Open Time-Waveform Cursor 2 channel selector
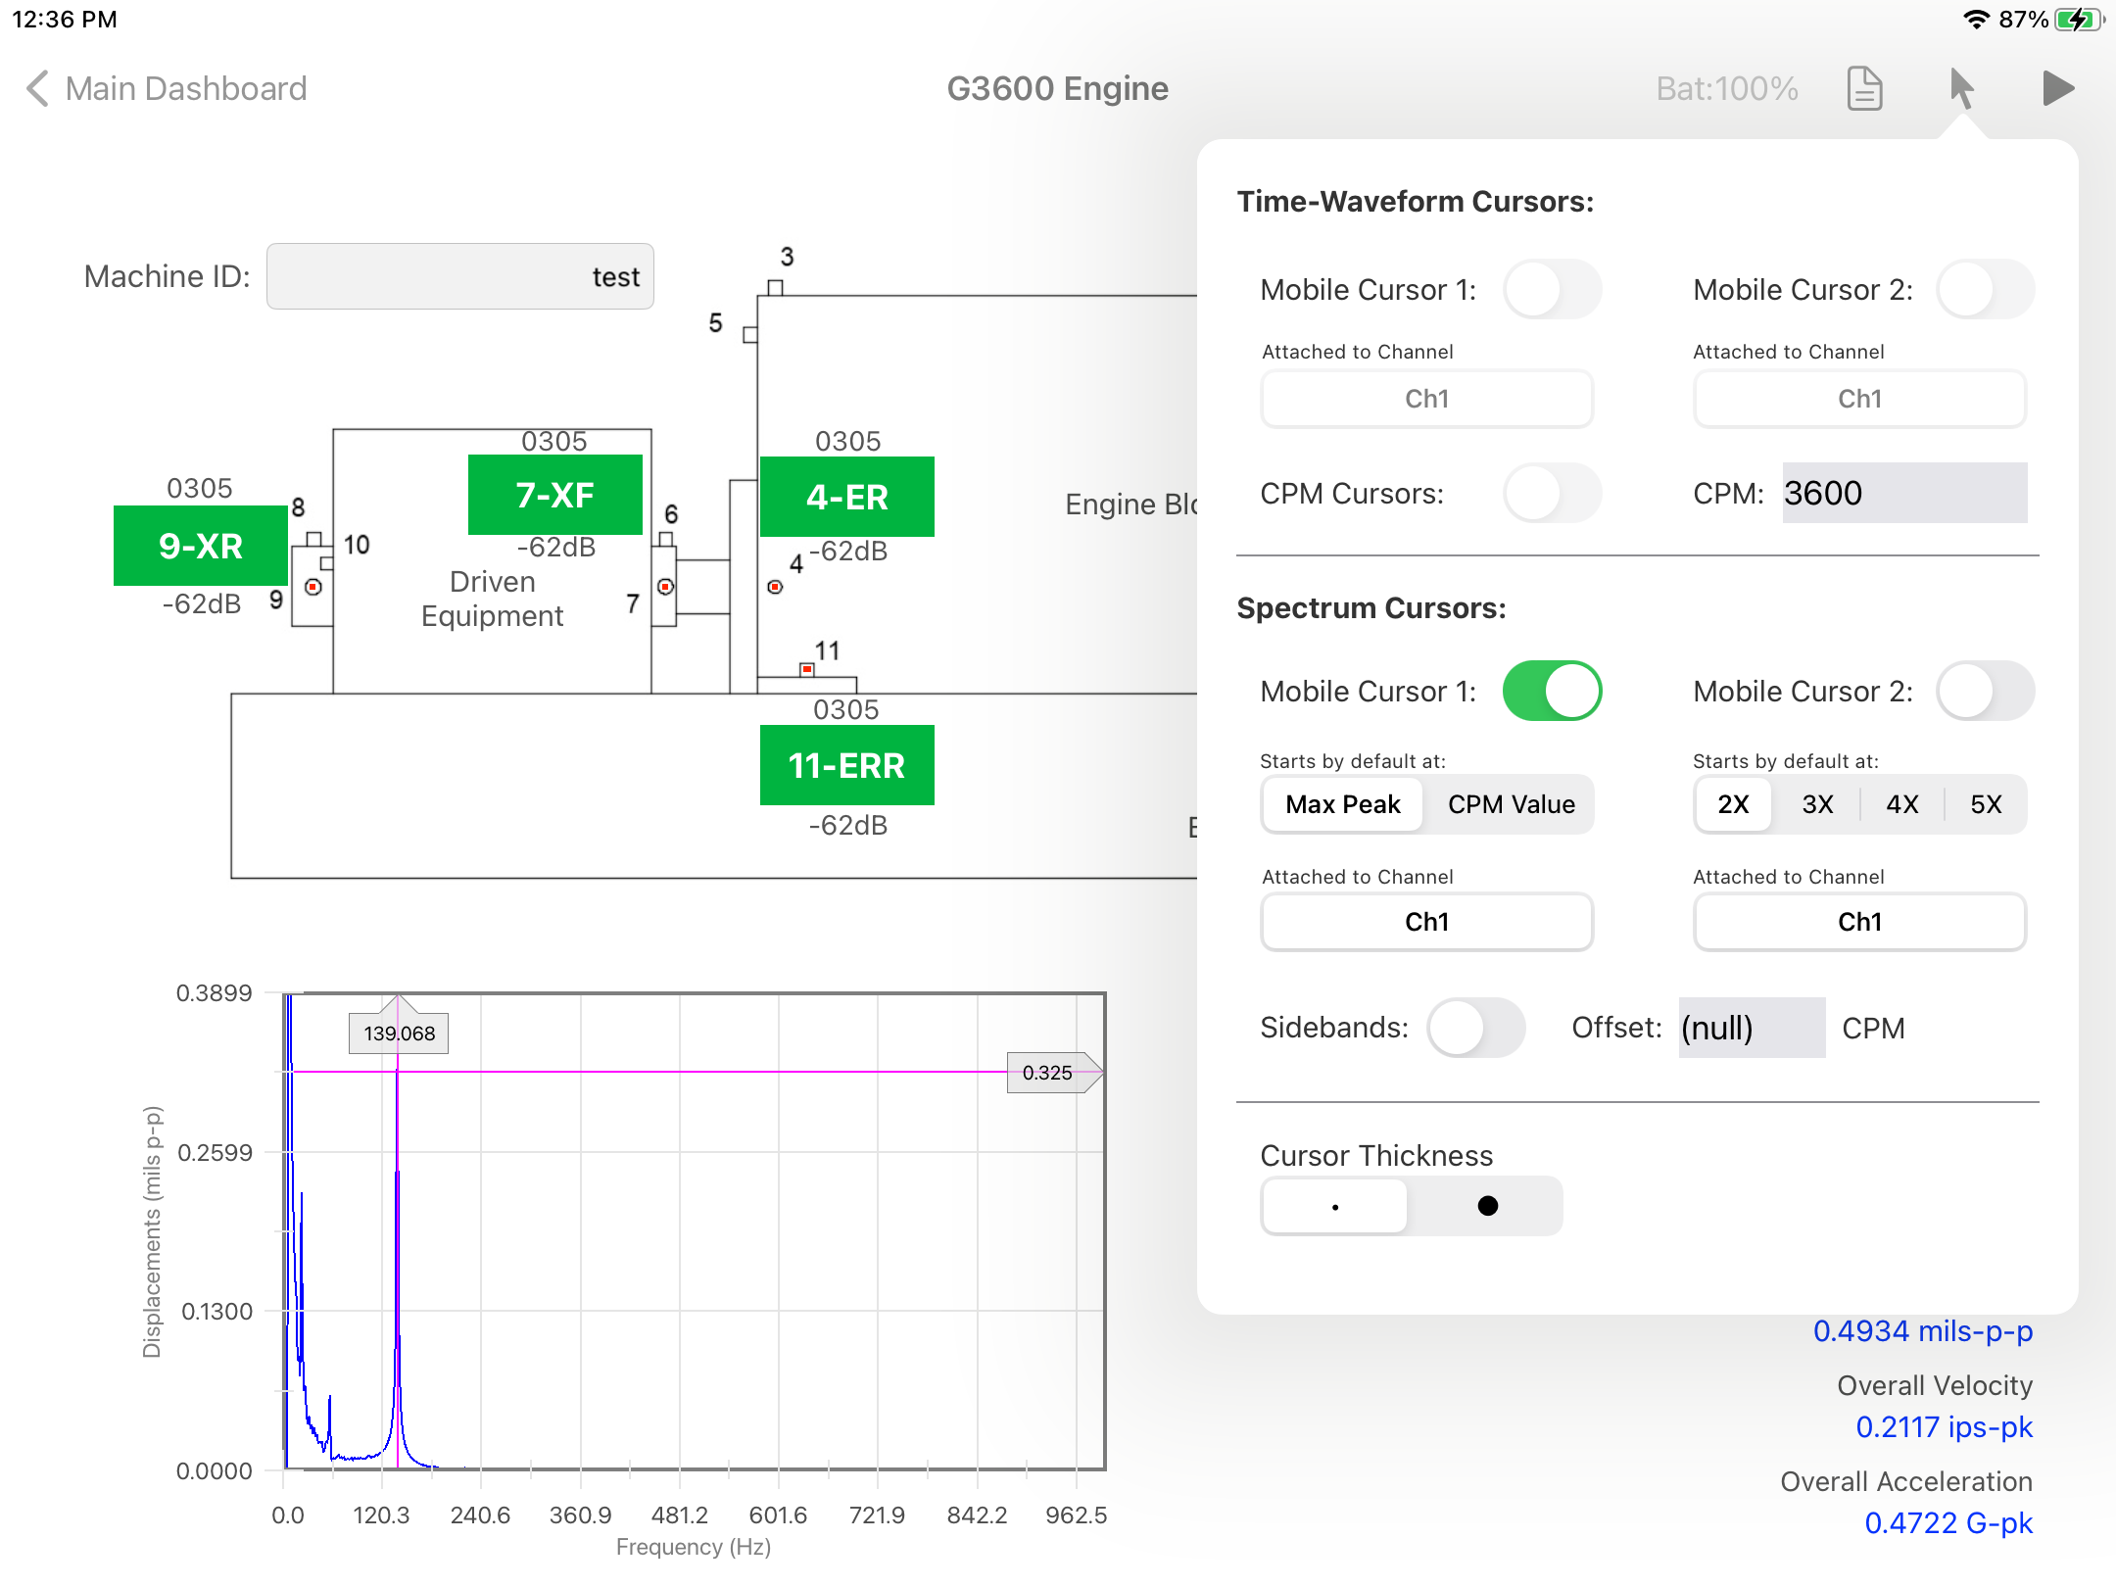Image resolution: width=2116 pixels, height=1587 pixels. click(1859, 399)
